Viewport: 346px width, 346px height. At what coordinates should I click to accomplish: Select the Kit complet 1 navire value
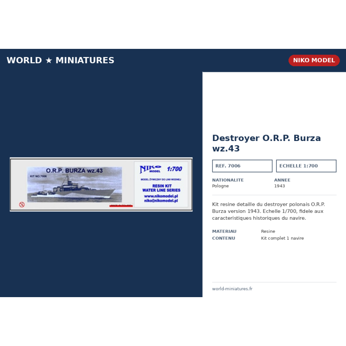282,238
